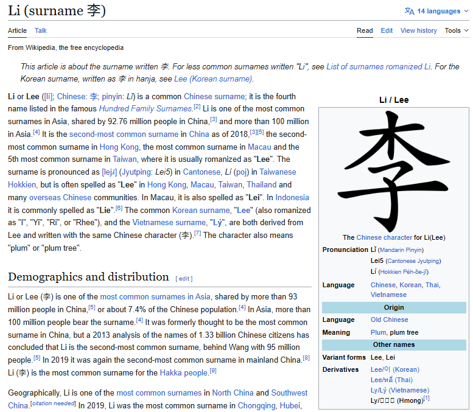Edit the Demographics and distribution section
Screen dimensions: 473x412
(184, 279)
